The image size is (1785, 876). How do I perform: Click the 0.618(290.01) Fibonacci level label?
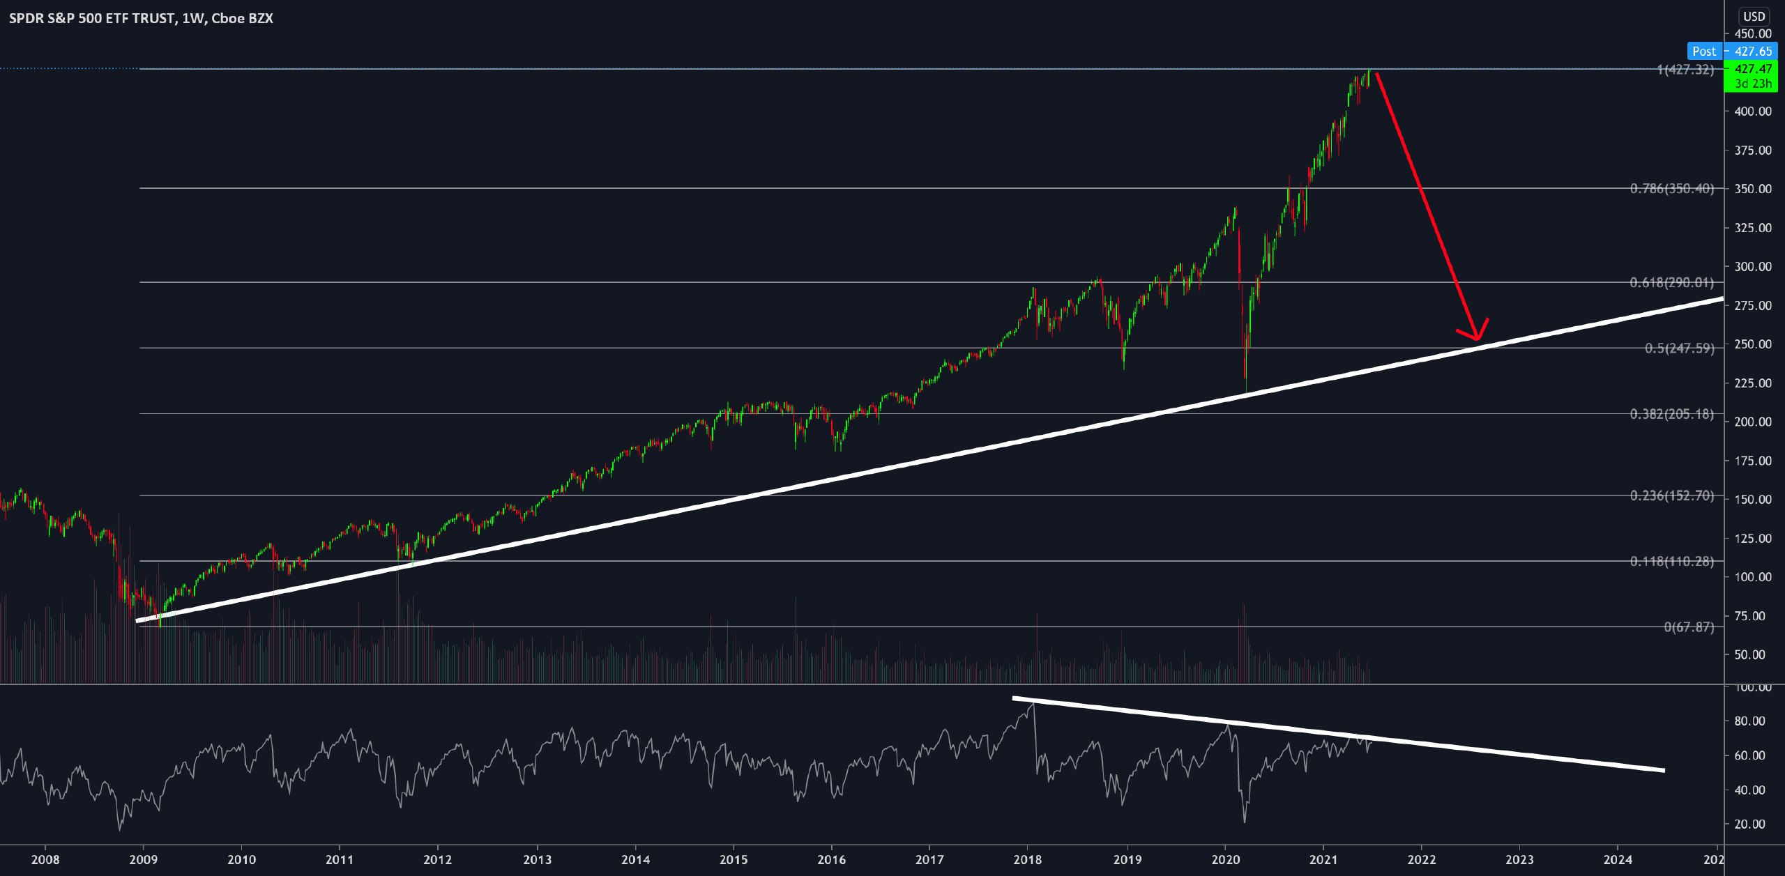[x=1671, y=282]
